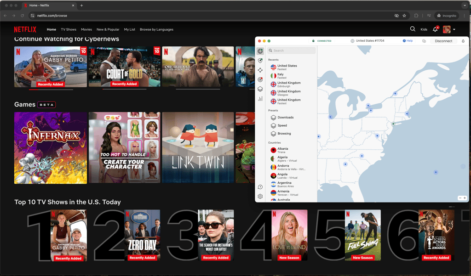The height and width of the screenshot is (276, 471).
Task: Open VPN presets layers sidebar icon
Action: pos(260,89)
